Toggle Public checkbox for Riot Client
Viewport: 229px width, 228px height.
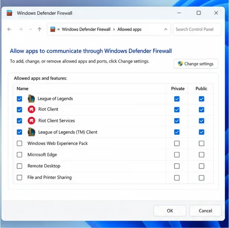tap(201, 110)
